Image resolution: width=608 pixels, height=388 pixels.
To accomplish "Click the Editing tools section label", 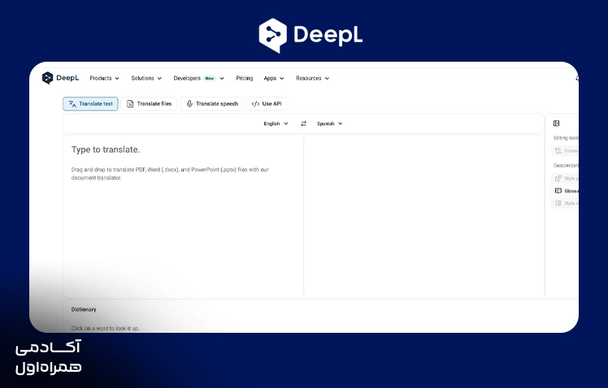I will tap(566, 138).
